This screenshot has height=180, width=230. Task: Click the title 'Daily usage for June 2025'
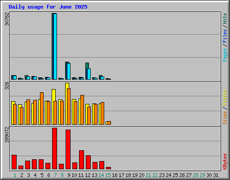tap(48, 7)
